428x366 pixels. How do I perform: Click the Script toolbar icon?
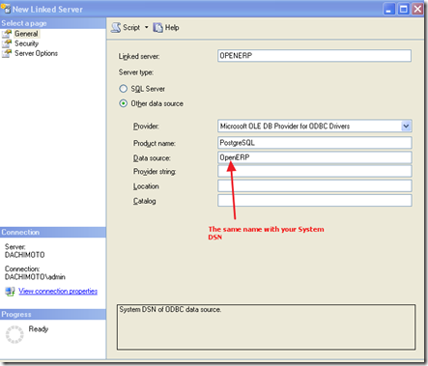116,28
